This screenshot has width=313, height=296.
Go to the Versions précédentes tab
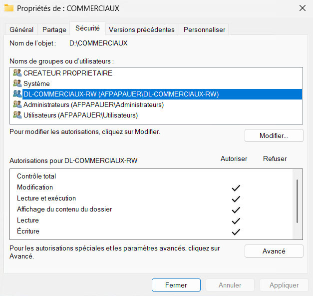coord(141,29)
